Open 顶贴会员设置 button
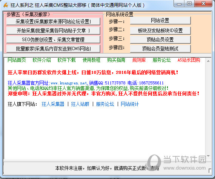 [160, 40]
